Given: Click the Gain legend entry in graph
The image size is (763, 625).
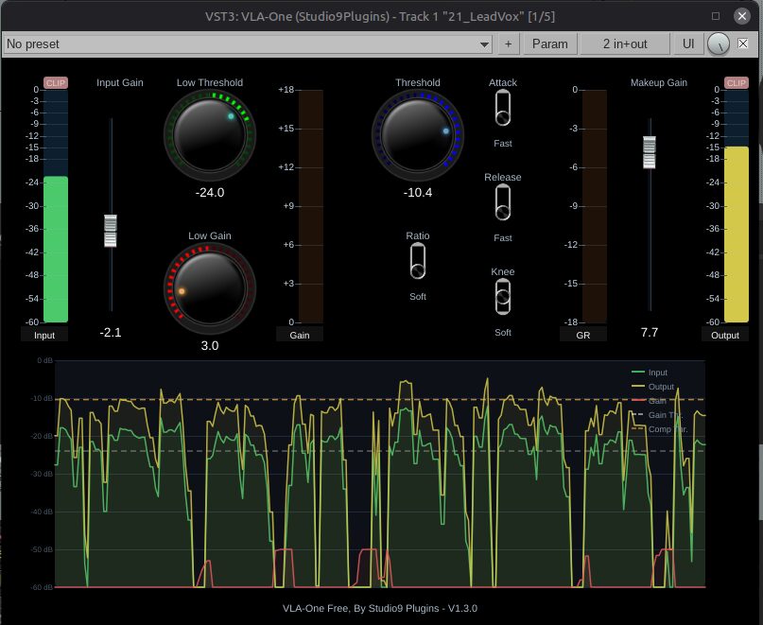Looking at the screenshot, I should coord(649,401).
